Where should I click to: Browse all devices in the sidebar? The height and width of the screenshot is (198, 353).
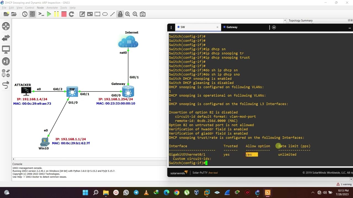[x=6, y=73]
